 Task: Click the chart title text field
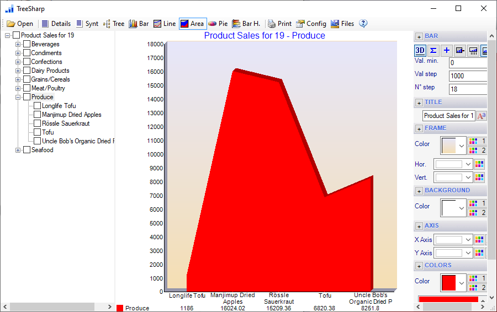(449, 116)
